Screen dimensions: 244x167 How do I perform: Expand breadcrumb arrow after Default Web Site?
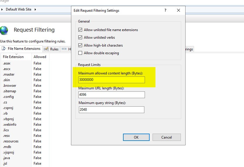[35, 9]
